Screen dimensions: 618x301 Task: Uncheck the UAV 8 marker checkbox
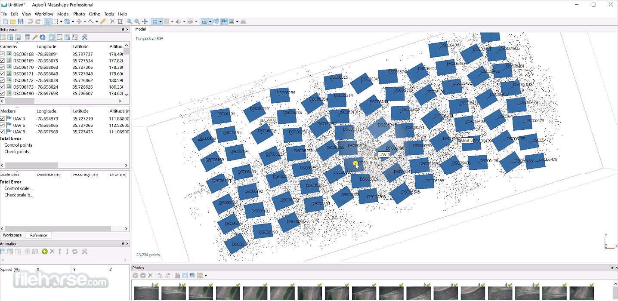[x=3, y=132]
